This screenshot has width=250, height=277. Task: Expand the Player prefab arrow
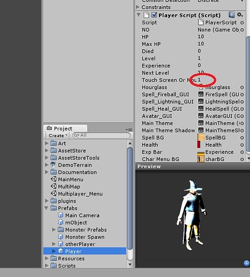point(54,252)
